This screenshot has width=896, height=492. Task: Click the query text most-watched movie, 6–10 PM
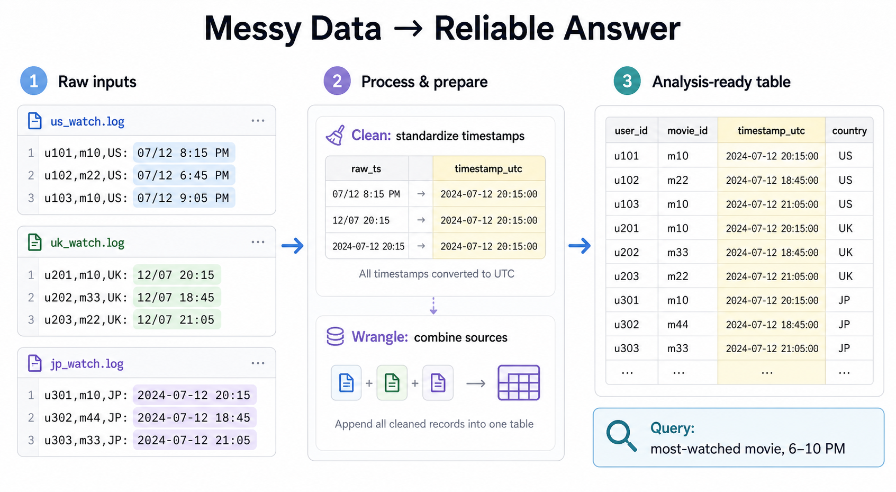[x=747, y=449]
